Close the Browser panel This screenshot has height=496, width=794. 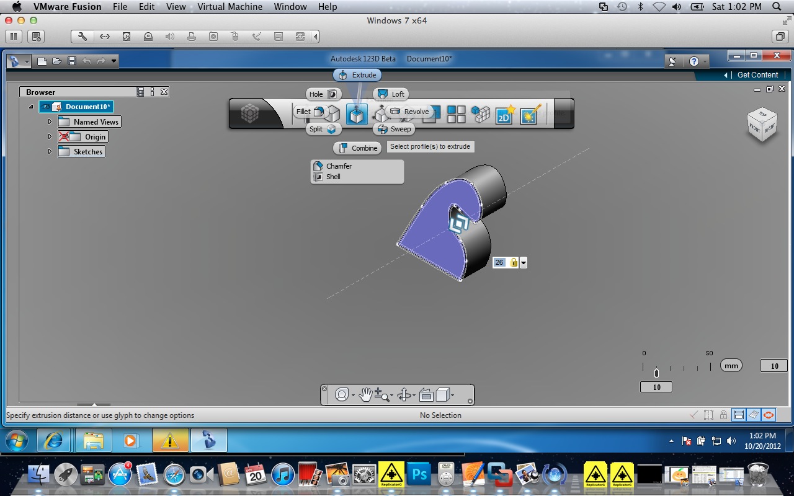[x=164, y=92]
